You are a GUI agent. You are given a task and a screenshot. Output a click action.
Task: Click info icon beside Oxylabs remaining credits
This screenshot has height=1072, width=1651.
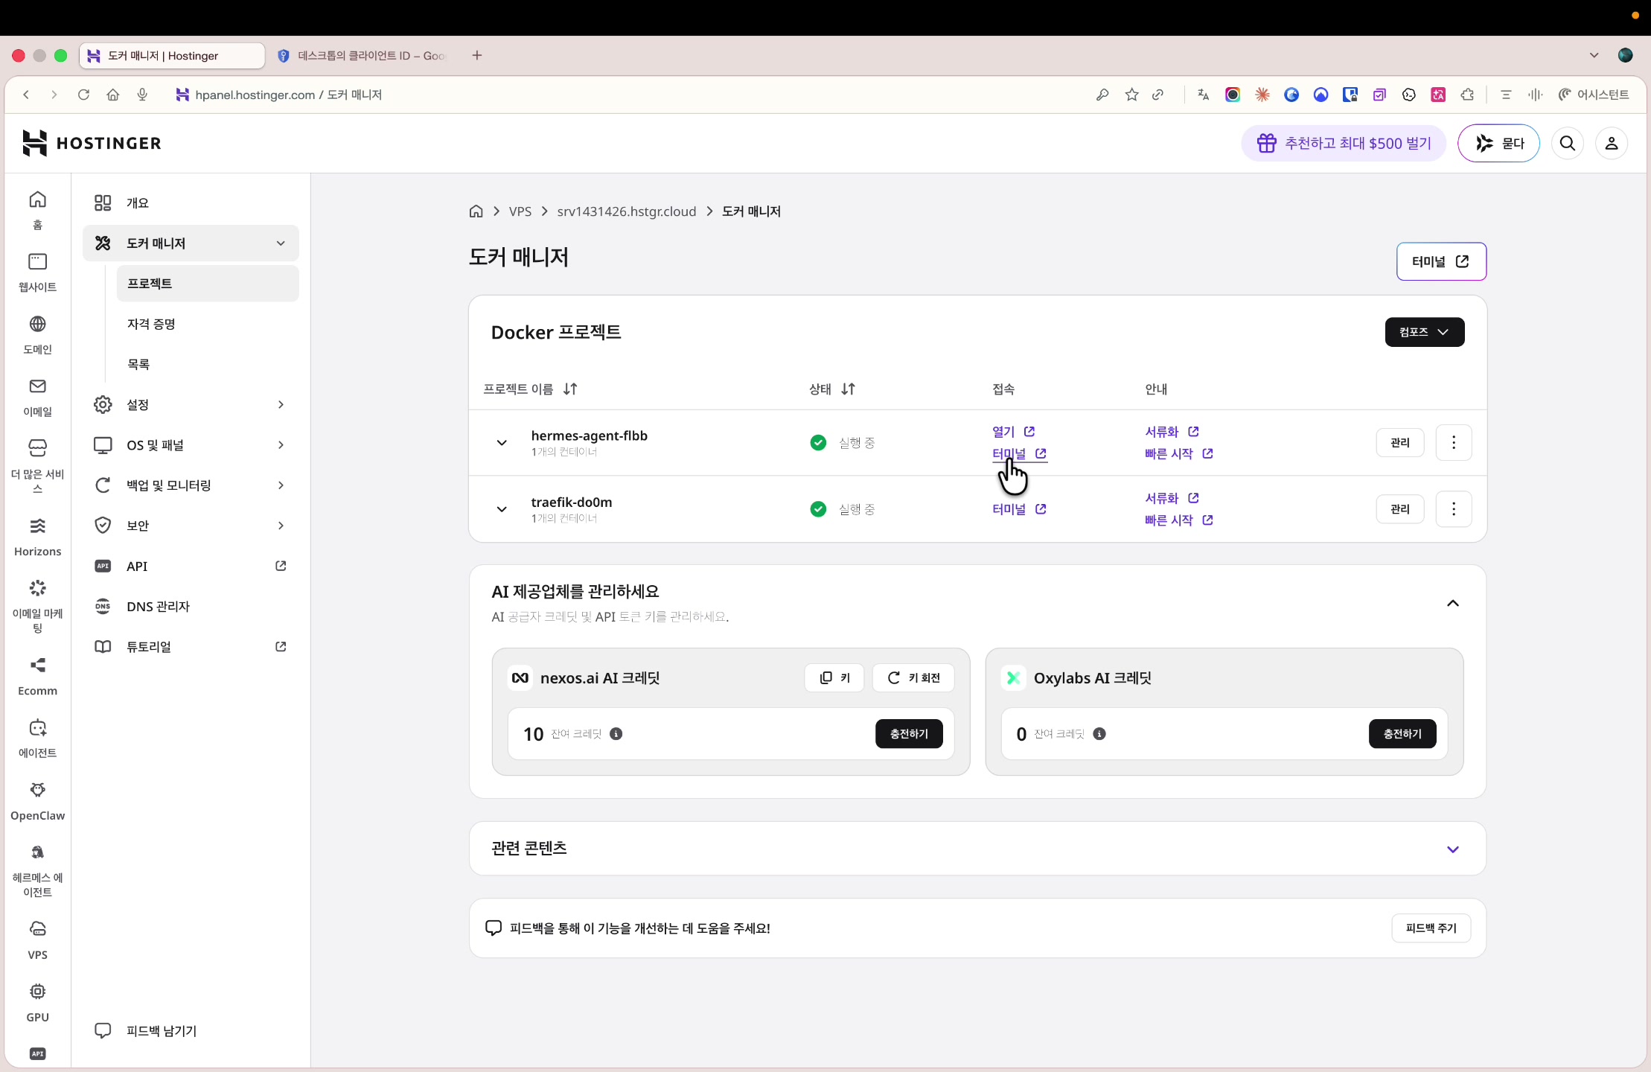(1099, 734)
